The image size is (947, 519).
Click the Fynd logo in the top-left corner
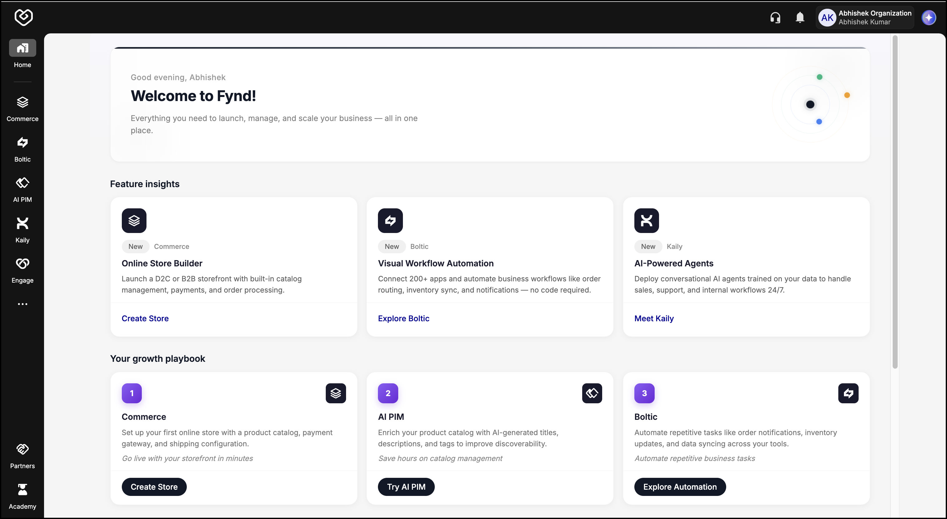[23, 17]
